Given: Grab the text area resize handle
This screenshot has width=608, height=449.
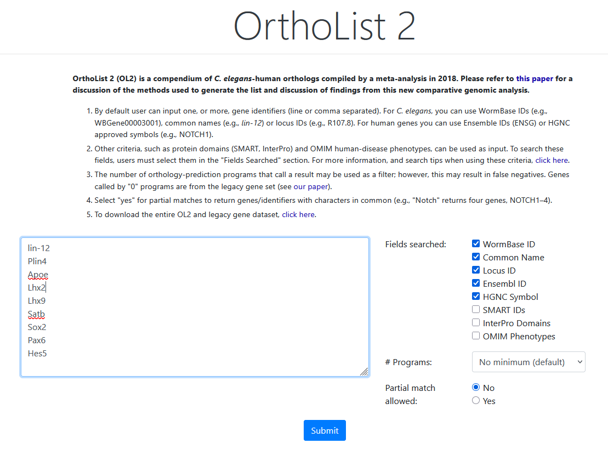Looking at the screenshot, I should (x=364, y=372).
